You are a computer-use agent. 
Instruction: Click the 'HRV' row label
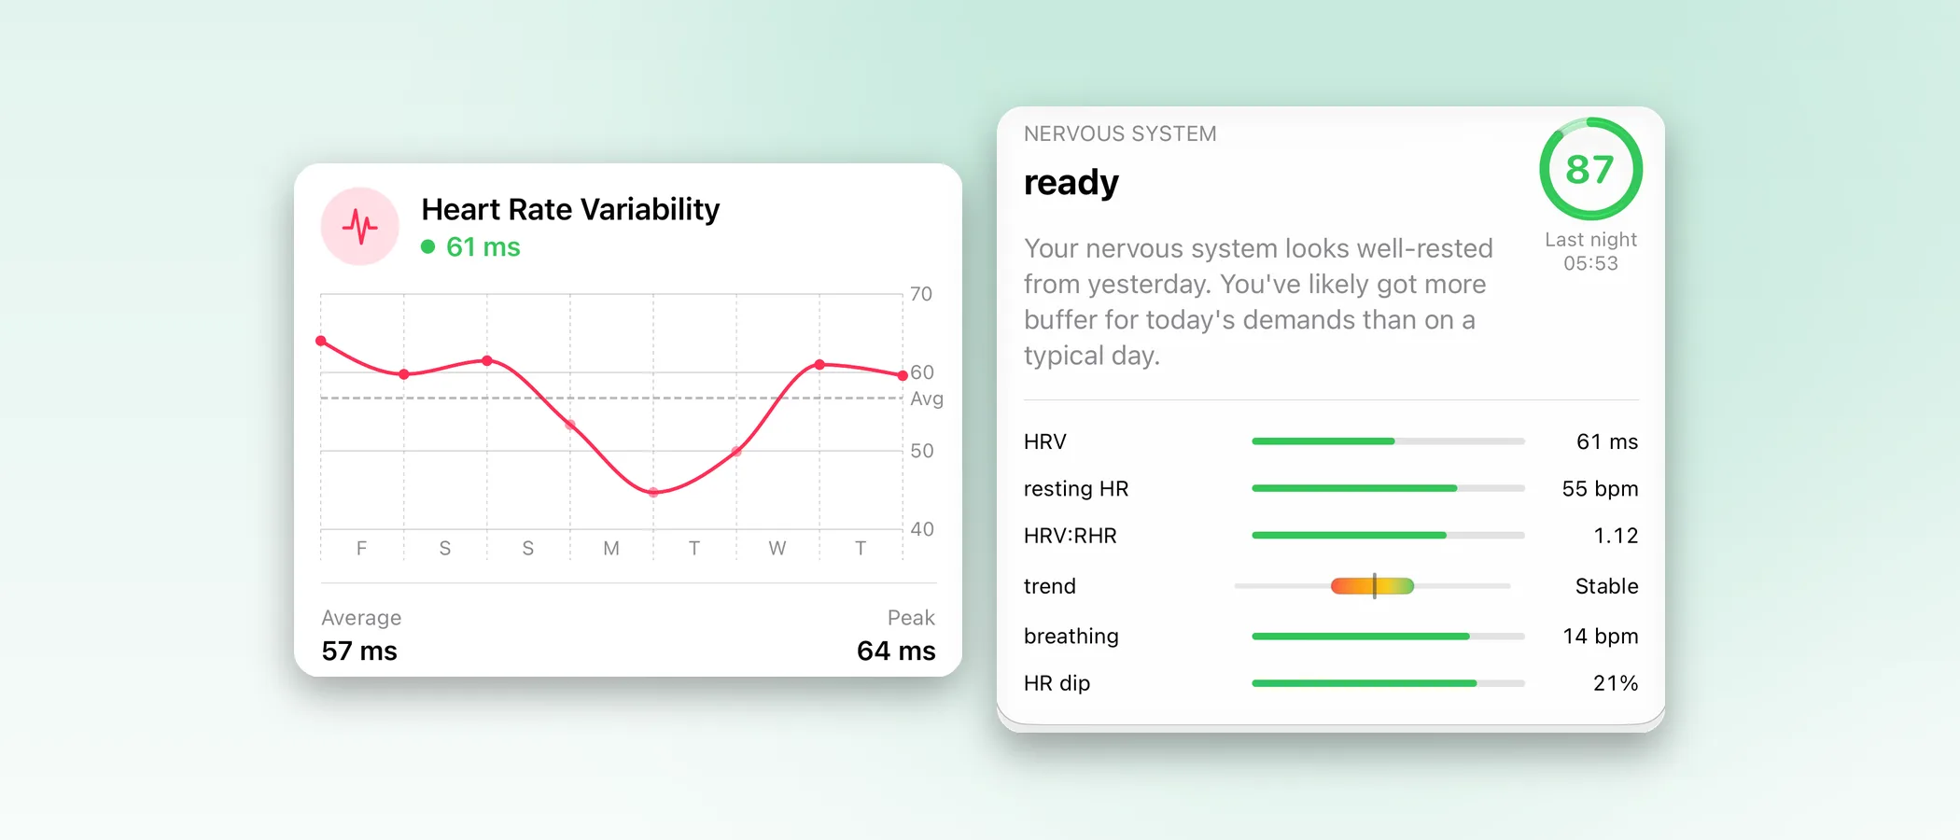(1044, 441)
